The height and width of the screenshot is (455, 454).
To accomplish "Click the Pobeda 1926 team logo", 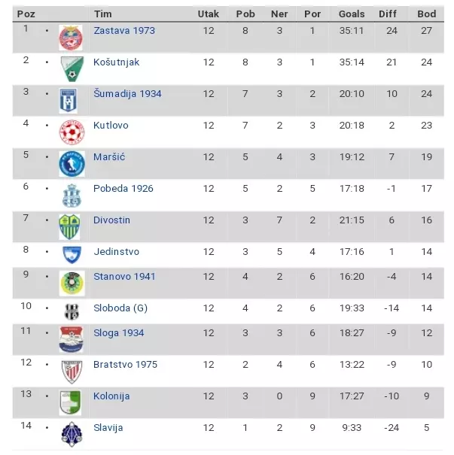I will (72, 196).
